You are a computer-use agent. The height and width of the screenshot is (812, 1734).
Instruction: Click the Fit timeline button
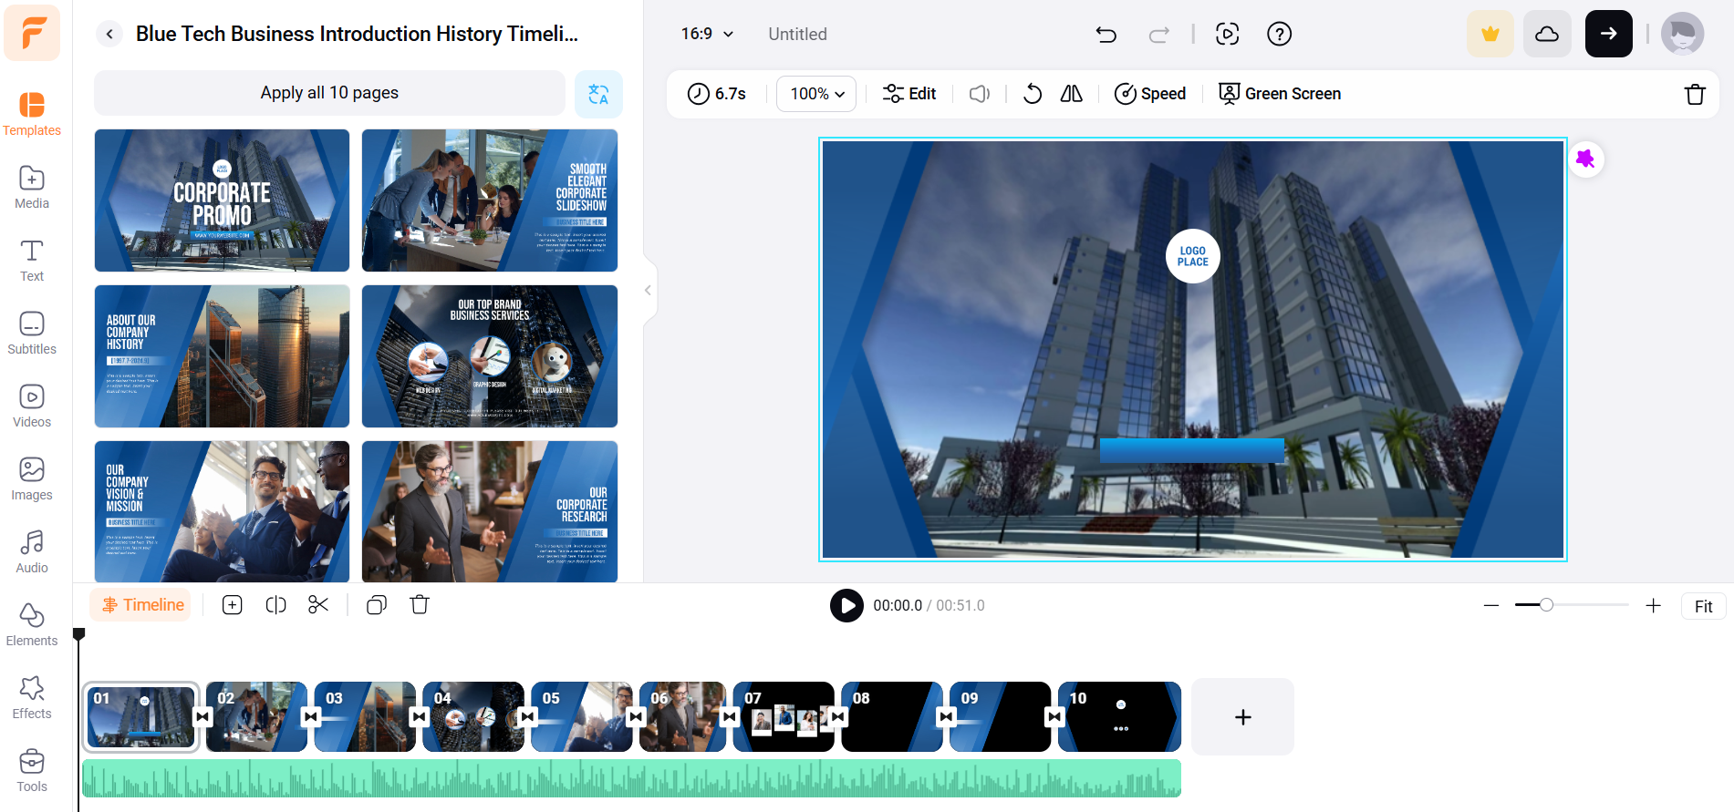pyautogui.click(x=1703, y=606)
